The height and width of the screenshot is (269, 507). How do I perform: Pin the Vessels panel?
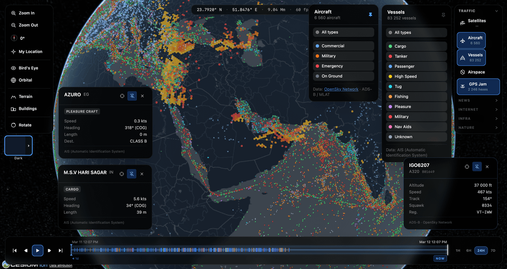coord(443,15)
